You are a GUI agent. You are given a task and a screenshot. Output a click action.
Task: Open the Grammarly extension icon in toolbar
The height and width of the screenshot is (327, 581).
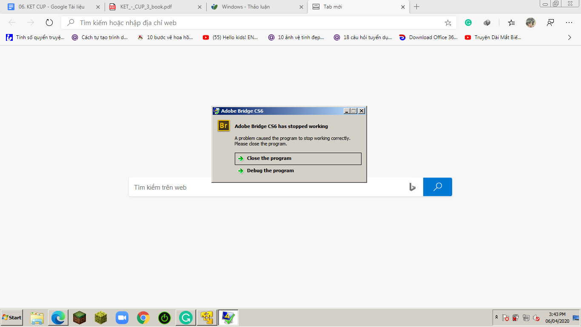tap(468, 23)
